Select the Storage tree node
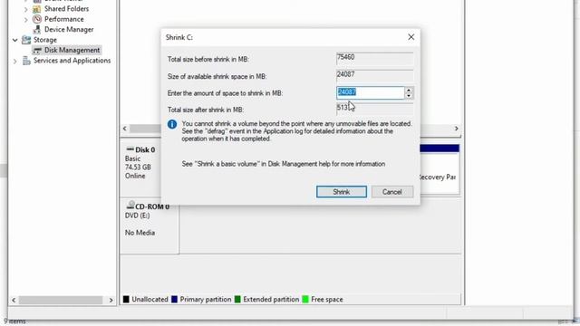Viewport: 580px width, 326px height. point(45,40)
